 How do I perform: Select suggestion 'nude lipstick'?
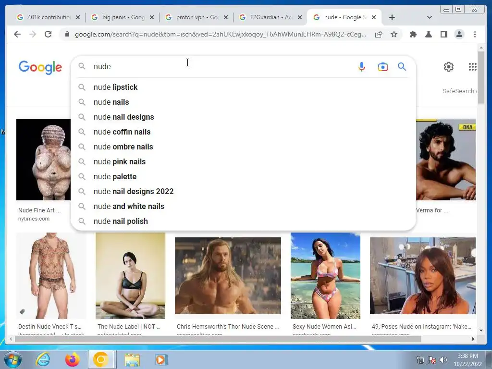(x=244, y=87)
